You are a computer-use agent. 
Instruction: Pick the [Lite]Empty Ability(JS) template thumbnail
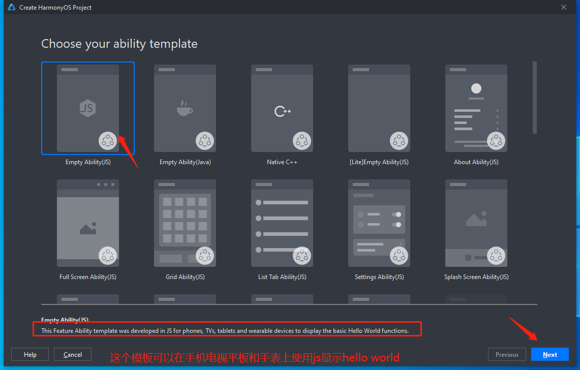coord(379,108)
